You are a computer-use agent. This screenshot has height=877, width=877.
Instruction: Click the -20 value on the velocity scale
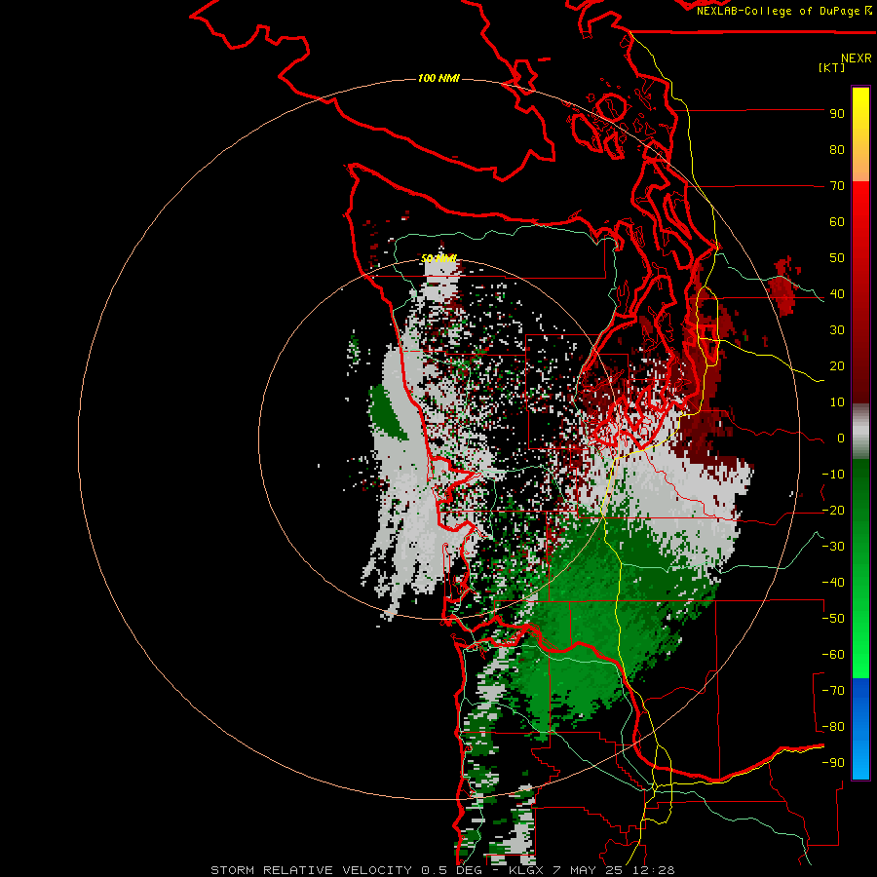click(833, 511)
